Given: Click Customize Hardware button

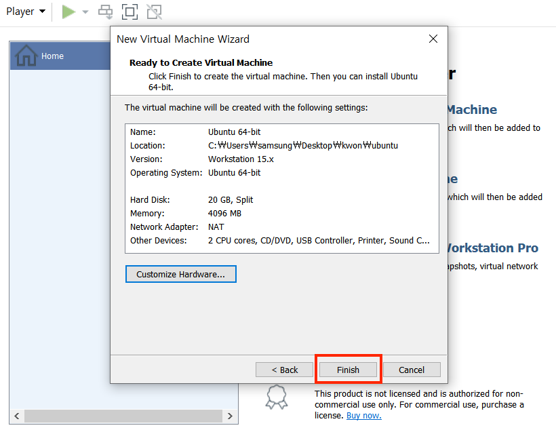Looking at the screenshot, I should [181, 274].
